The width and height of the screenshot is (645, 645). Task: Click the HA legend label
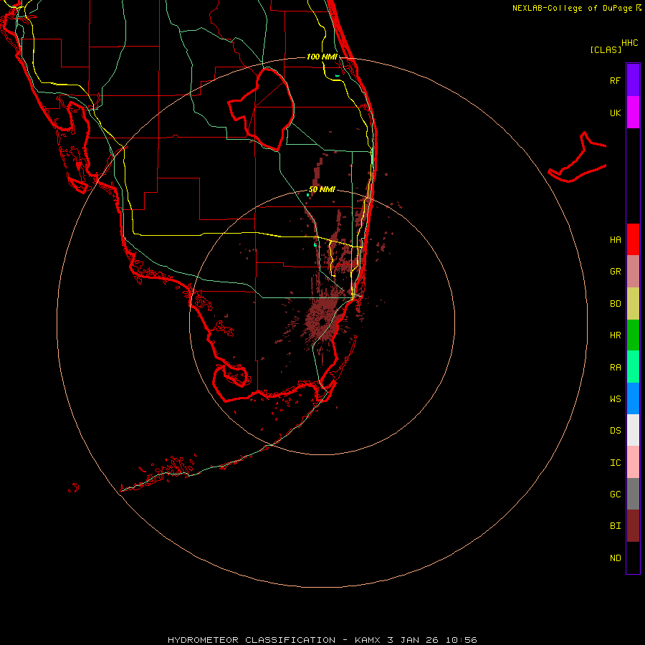(616, 240)
